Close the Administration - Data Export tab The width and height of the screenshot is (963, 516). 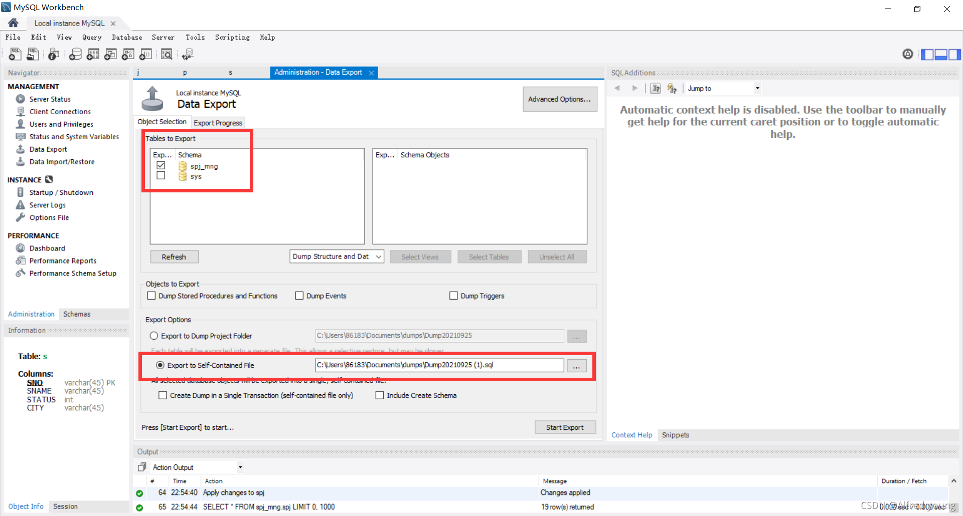[371, 73]
